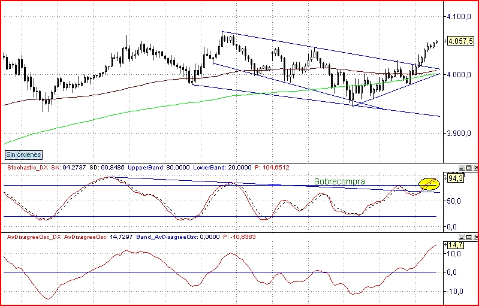Select the oscillator value tag 14,7
Image resolution: width=479 pixels, height=306 pixels.
coord(456,245)
